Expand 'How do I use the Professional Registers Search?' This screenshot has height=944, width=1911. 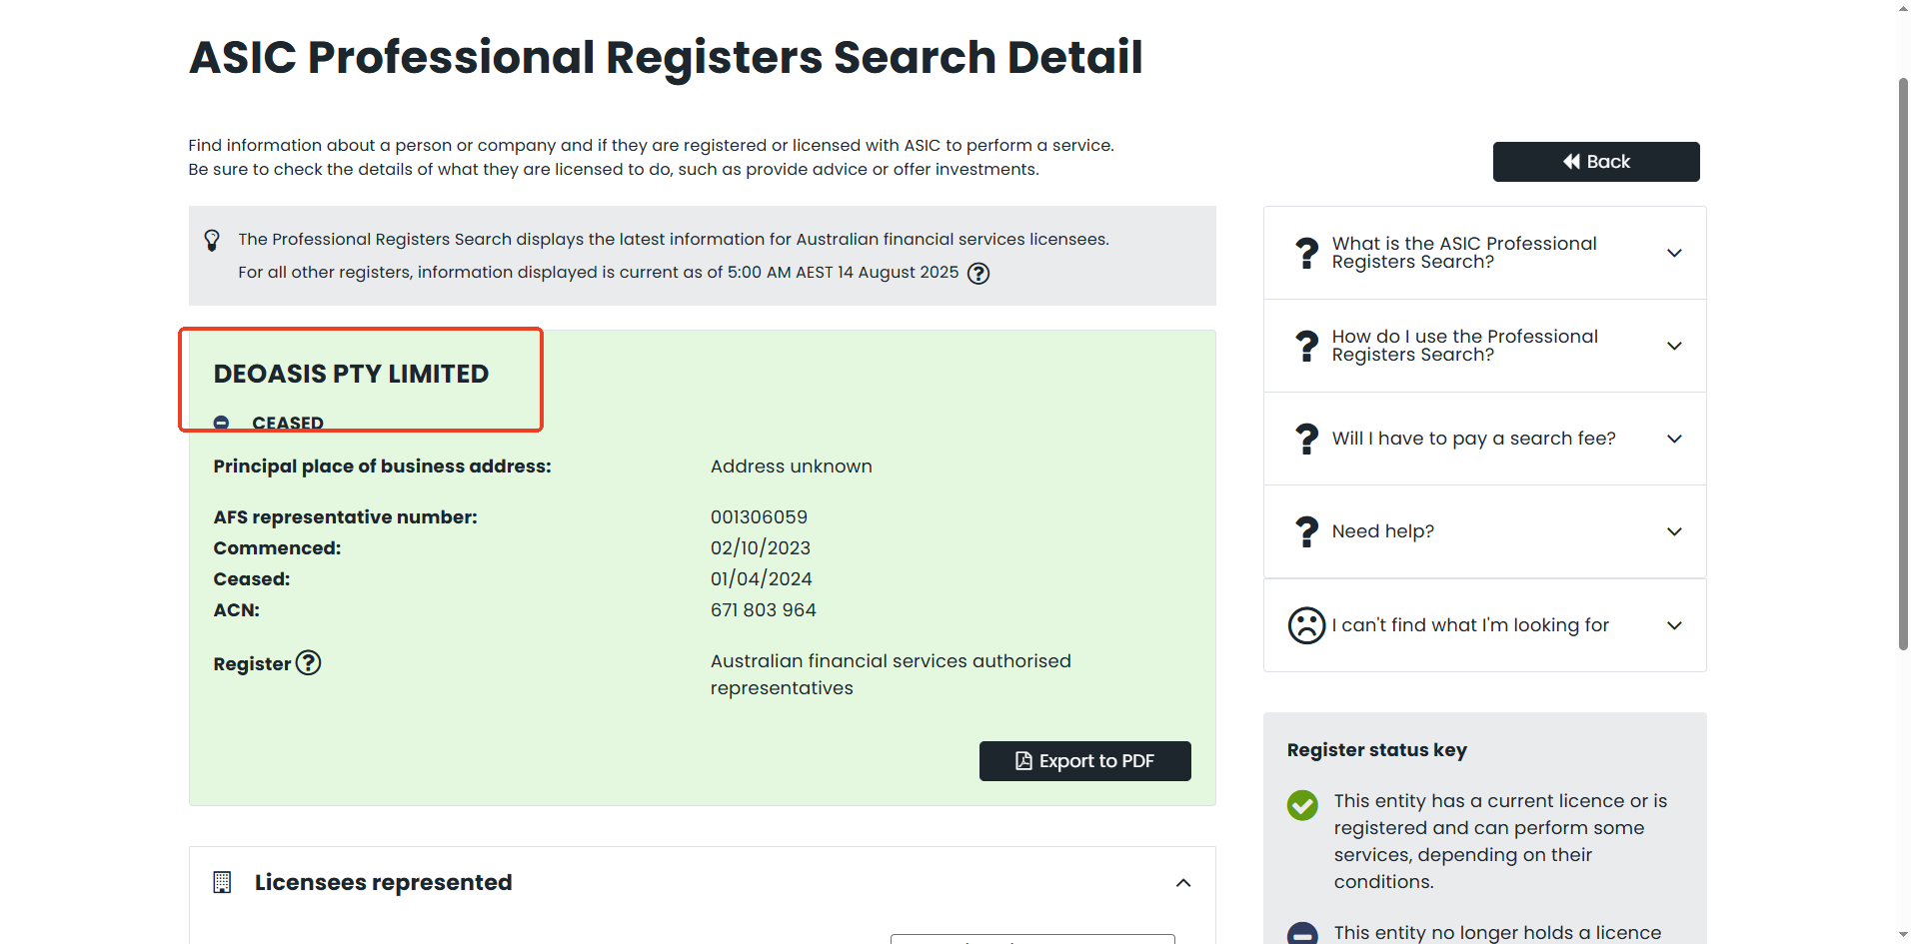1674,346
